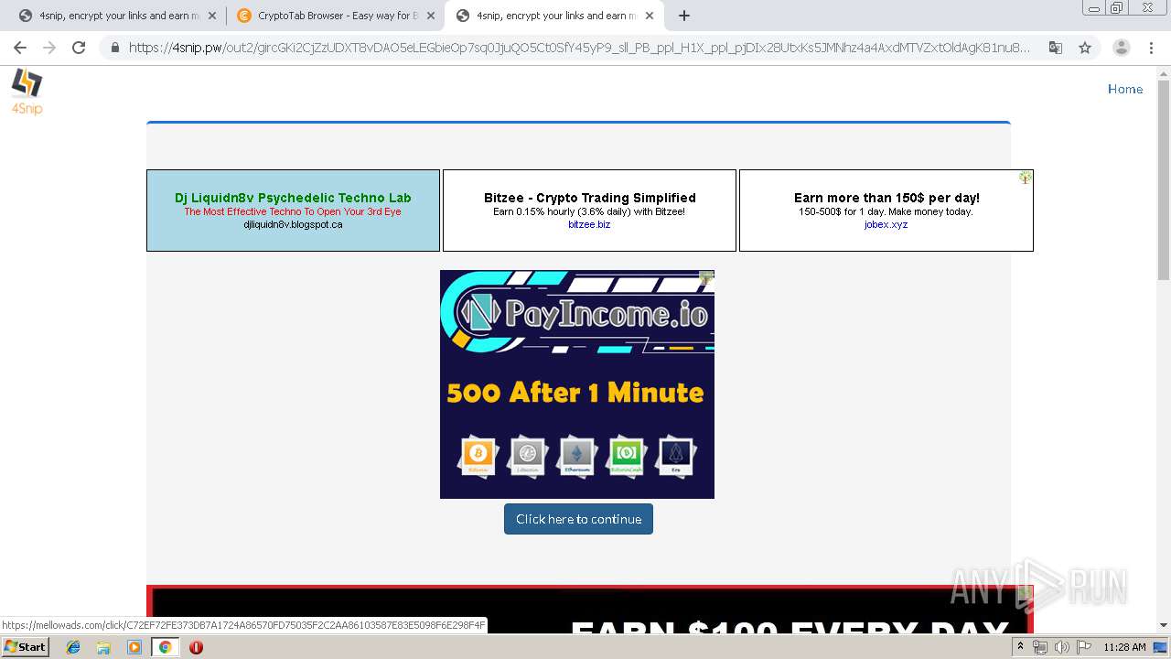Close the first 4snip tab
Screen dimensions: 1171x659
click(x=212, y=16)
